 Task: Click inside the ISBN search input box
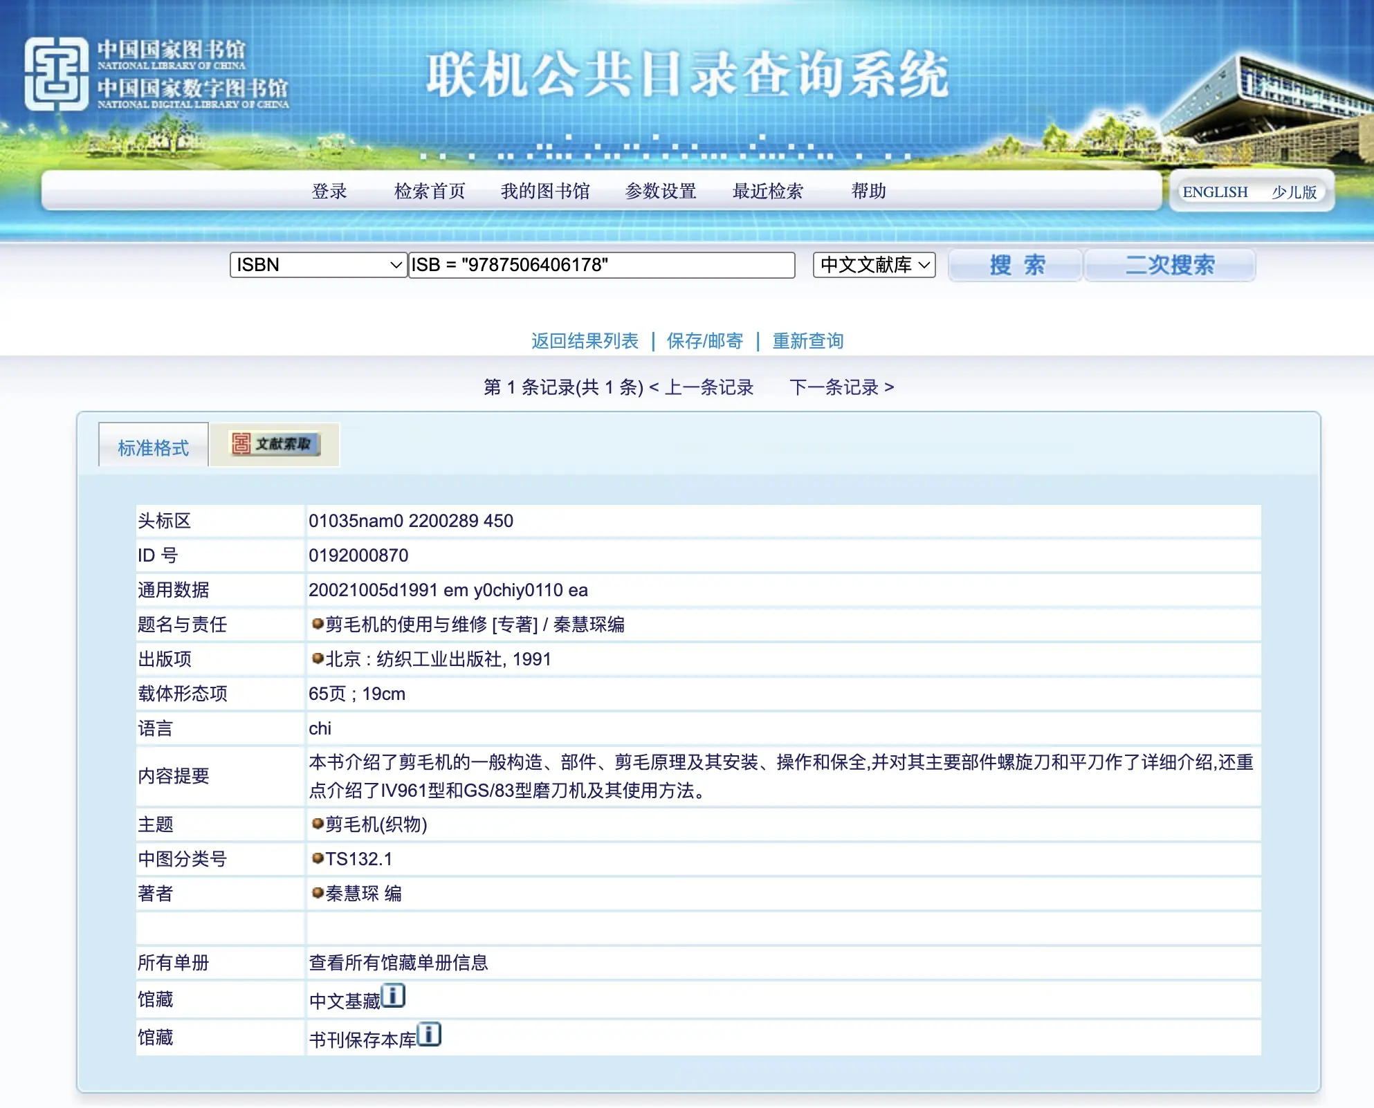click(x=602, y=265)
